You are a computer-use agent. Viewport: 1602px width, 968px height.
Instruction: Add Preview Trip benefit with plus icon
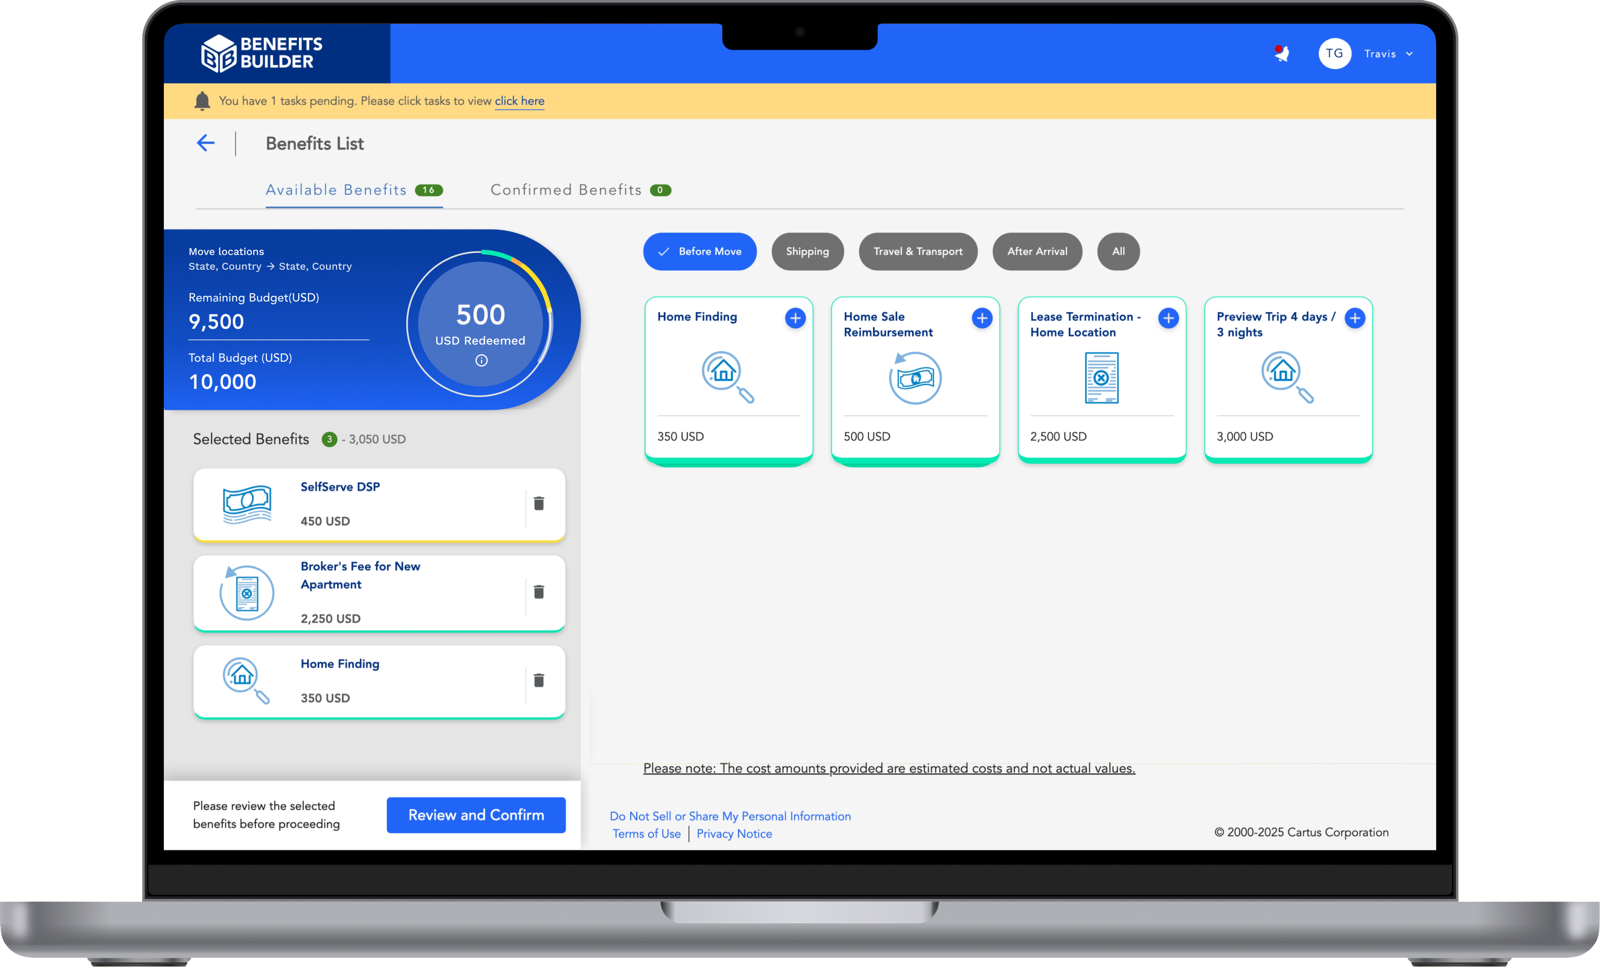1354,318
